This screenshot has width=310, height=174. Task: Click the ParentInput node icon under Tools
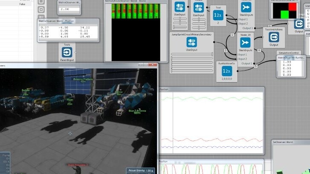point(67,52)
